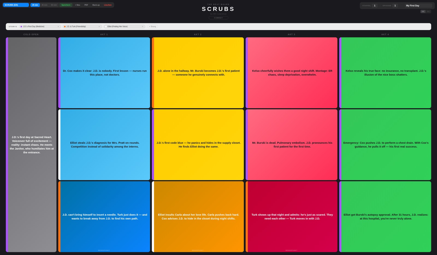The width and height of the screenshot is (437, 255).
Task: Edit the Elliot (Finding Her Voice) story name
Action: pos(124,27)
